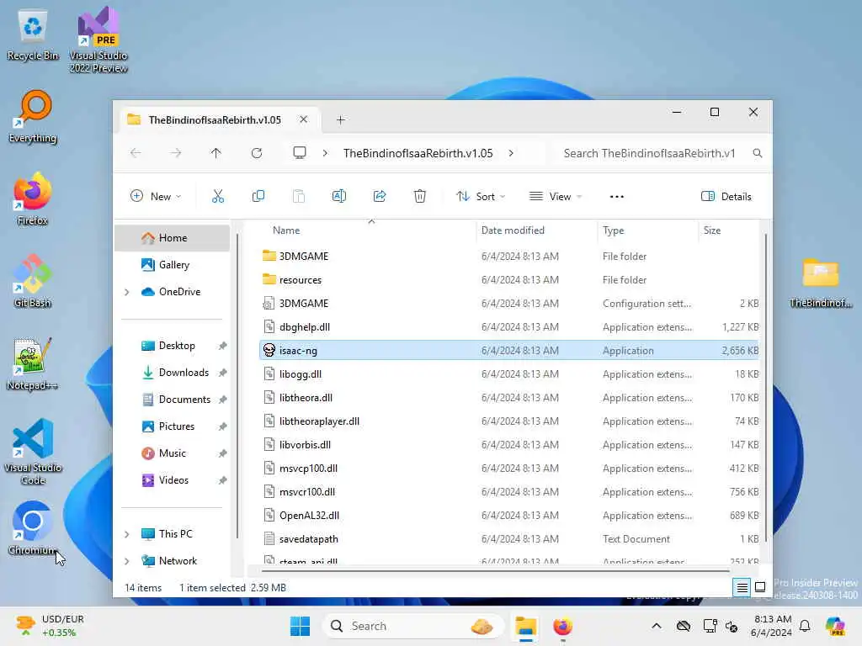Unpin Pictures pin icon
This screenshot has height=646, width=862.
tap(222, 426)
